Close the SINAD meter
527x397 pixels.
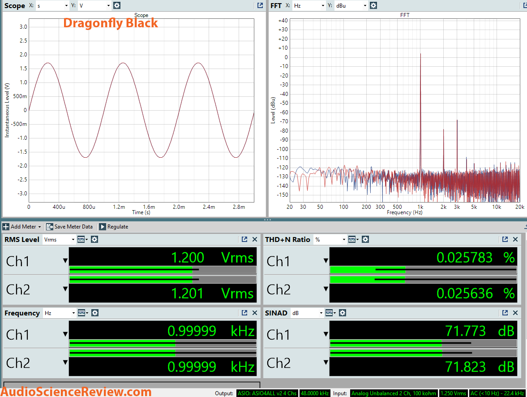coord(515,313)
